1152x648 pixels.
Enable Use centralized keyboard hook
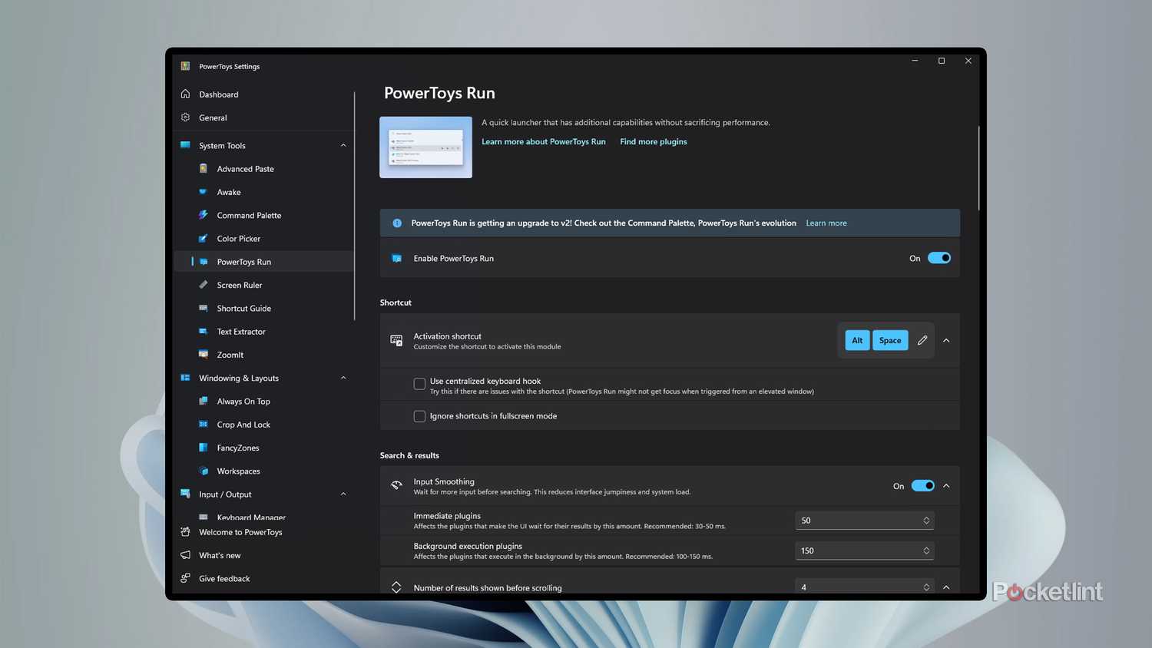419,383
